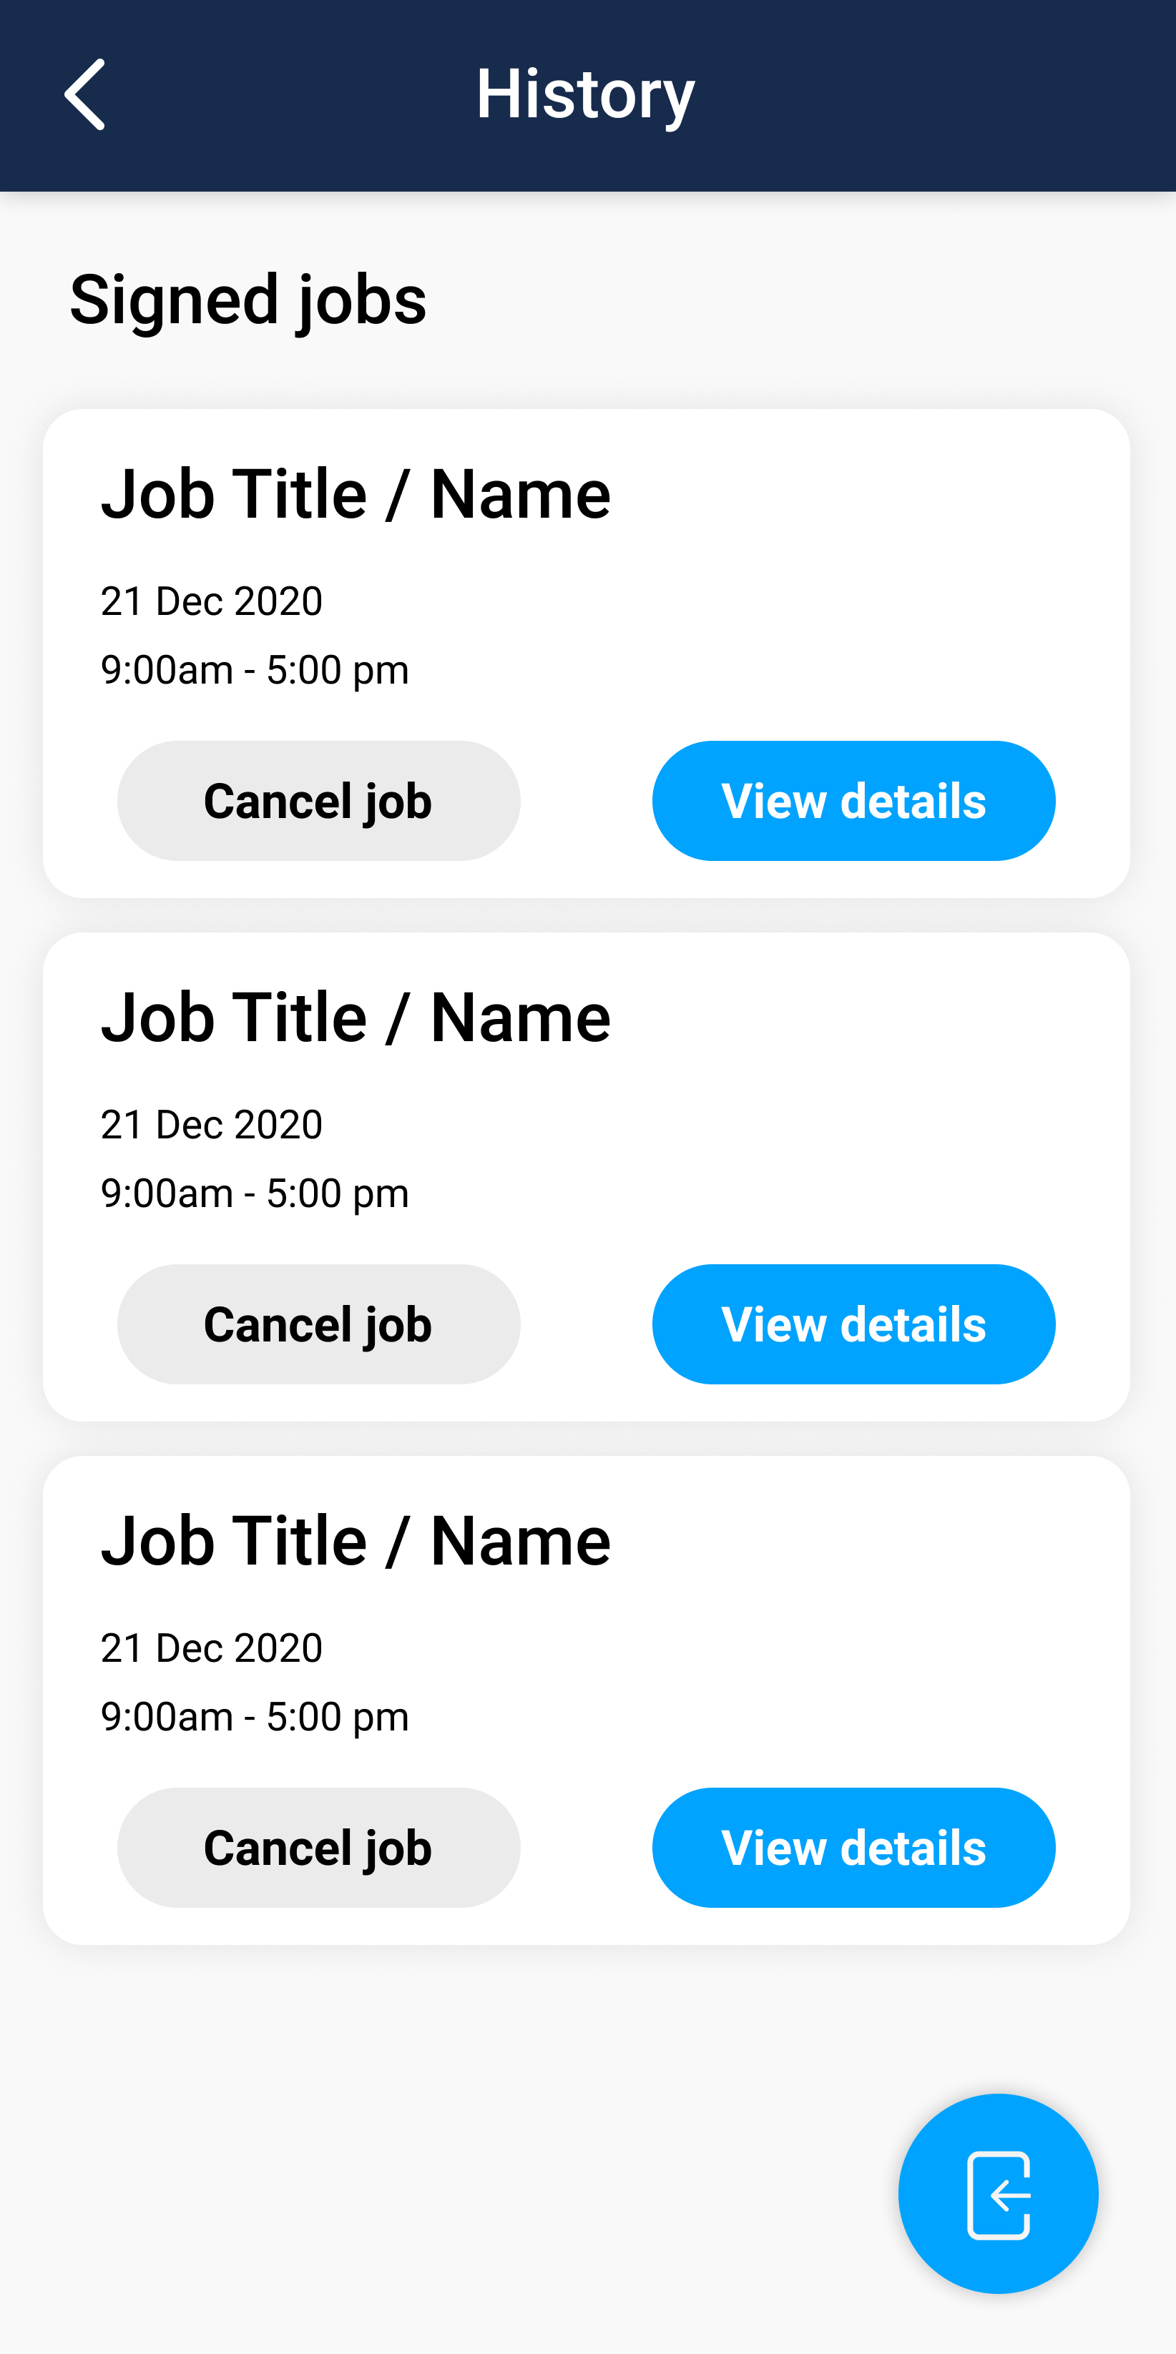Tap the History title in the header
The height and width of the screenshot is (2354, 1176).
point(585,94)
